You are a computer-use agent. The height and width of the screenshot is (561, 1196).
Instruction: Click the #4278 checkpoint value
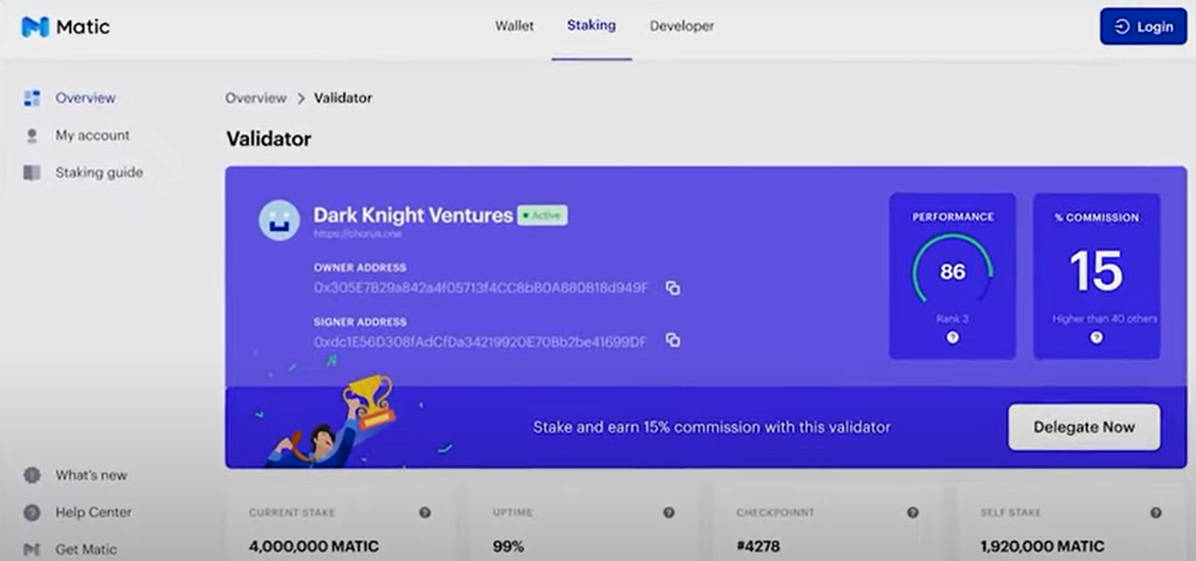[758, 546]
